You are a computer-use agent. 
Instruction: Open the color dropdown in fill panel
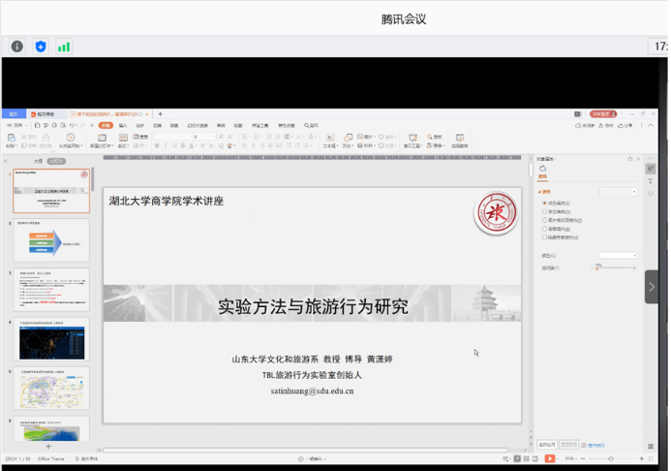pyautogui.click(x=618, y=256)
